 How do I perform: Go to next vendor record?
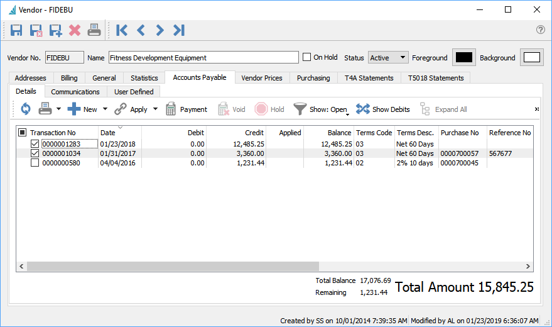click(160, 30)
